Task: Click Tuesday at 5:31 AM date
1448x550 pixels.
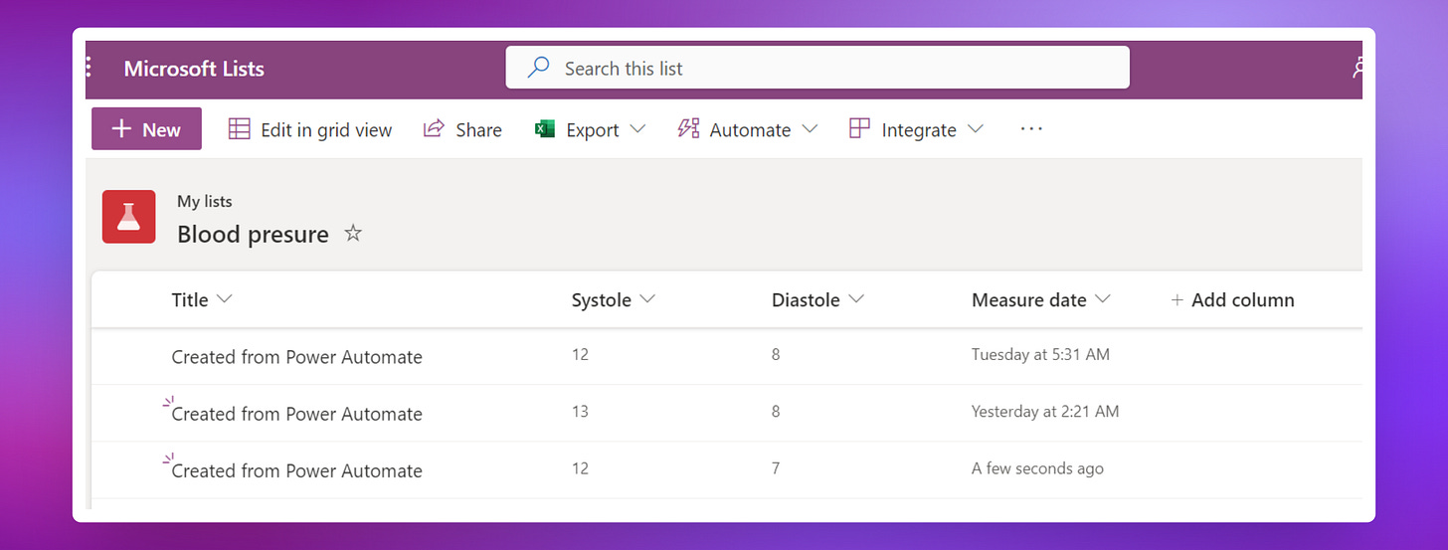Action: pyautogui.click(x=1040, y=355)
